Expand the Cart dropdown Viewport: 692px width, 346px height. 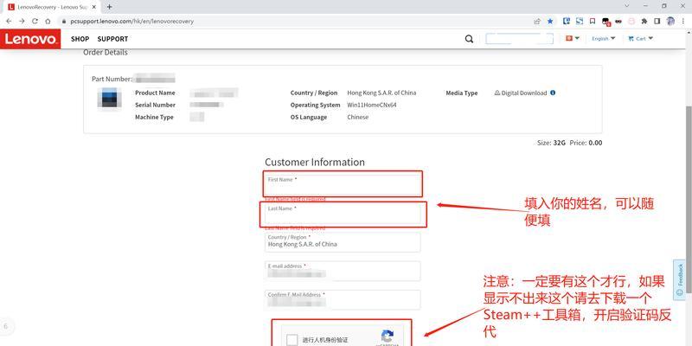click(x=640, y=38)
